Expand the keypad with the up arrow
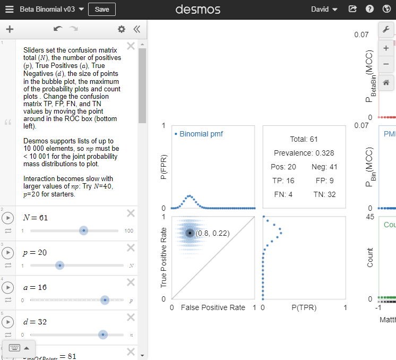The width and height of the screenshot is (396, 360). pyautogui.click(x=27, y=348)
